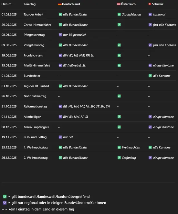Select the Fronleichnam holiday name
This screenshot has width=178, height=214.
[x=33, y=55]
